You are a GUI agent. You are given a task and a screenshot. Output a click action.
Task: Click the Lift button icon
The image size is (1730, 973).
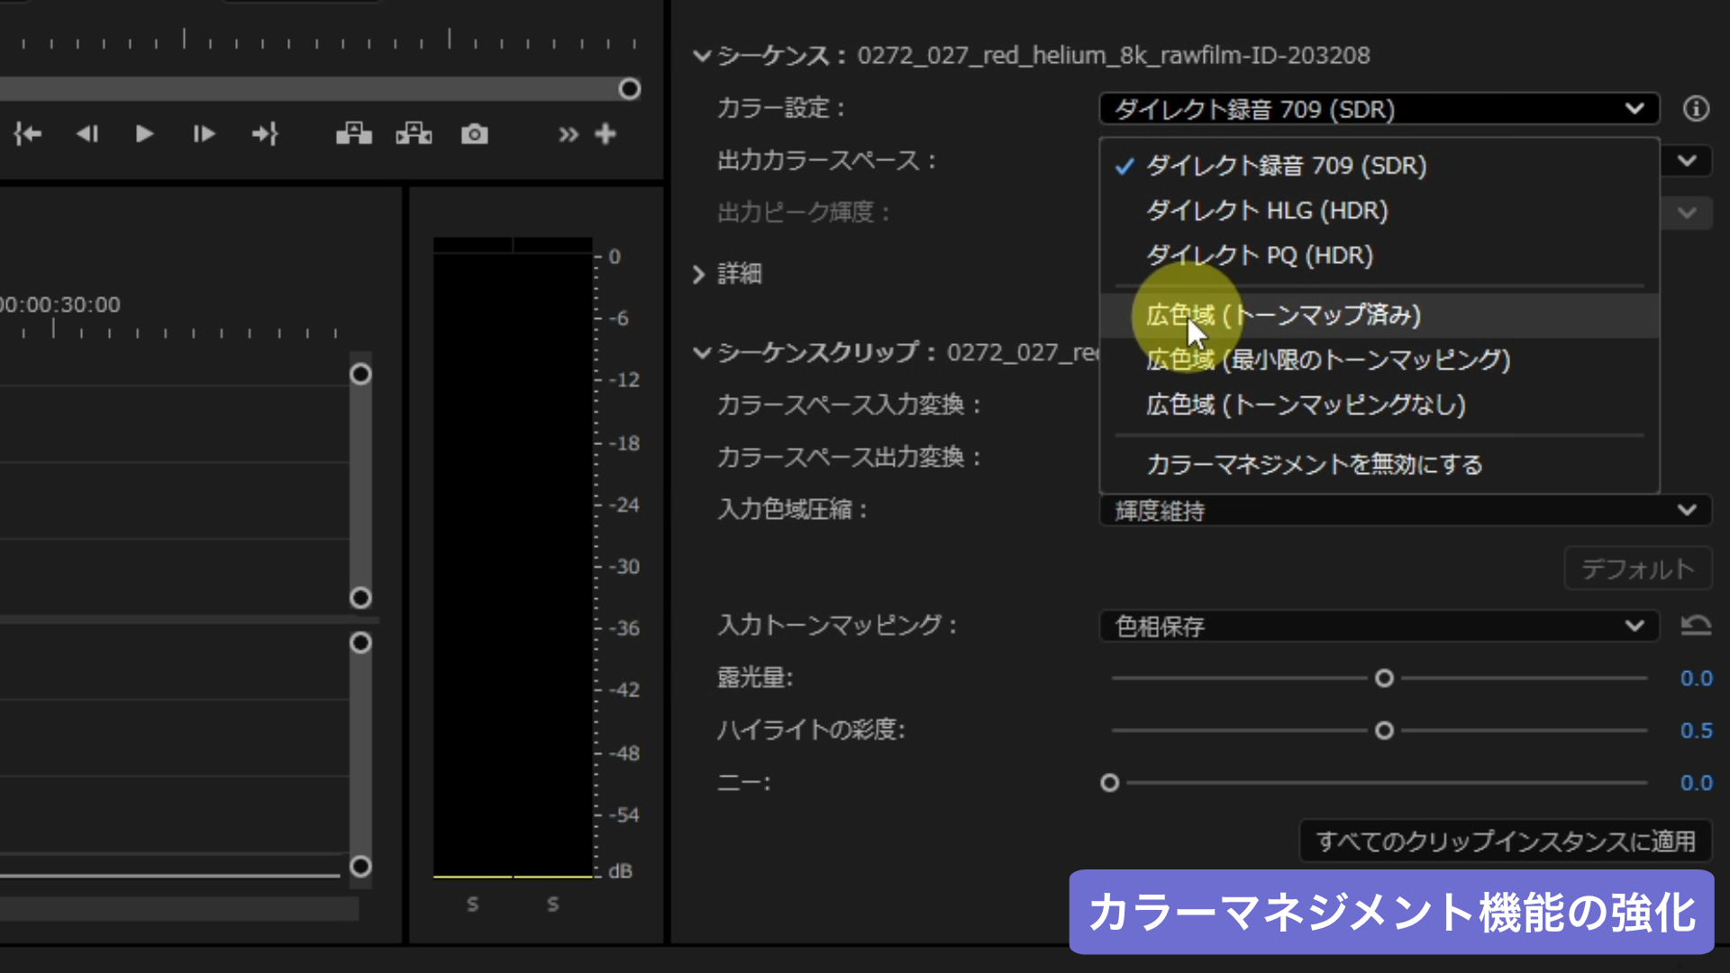pos(353,134)
